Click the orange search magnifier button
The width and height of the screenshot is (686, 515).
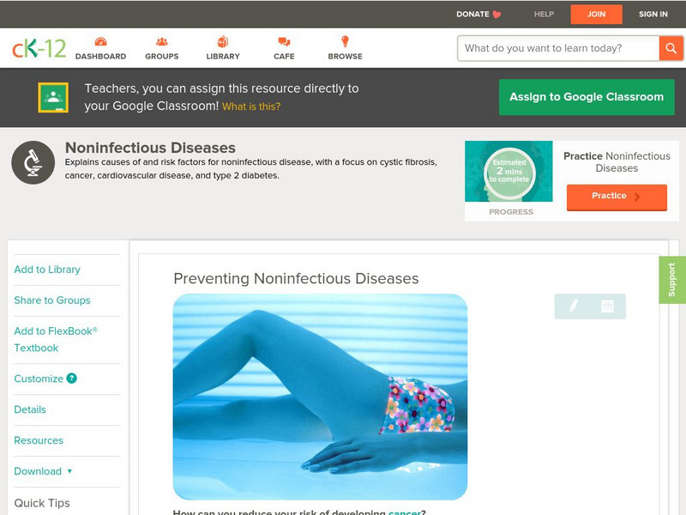coord(671,48)
